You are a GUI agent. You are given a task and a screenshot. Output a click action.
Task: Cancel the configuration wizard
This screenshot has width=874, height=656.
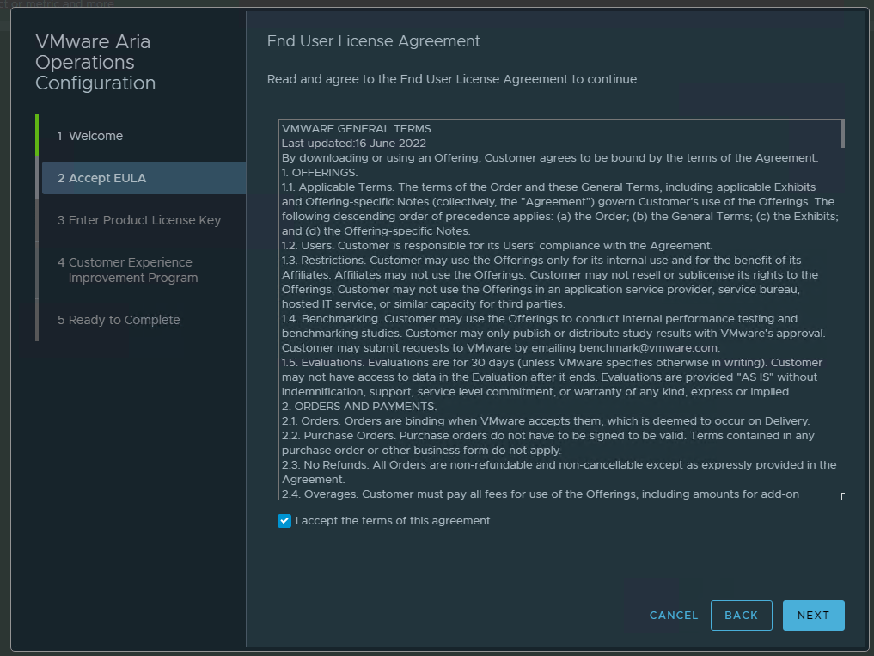click(673, 616)
